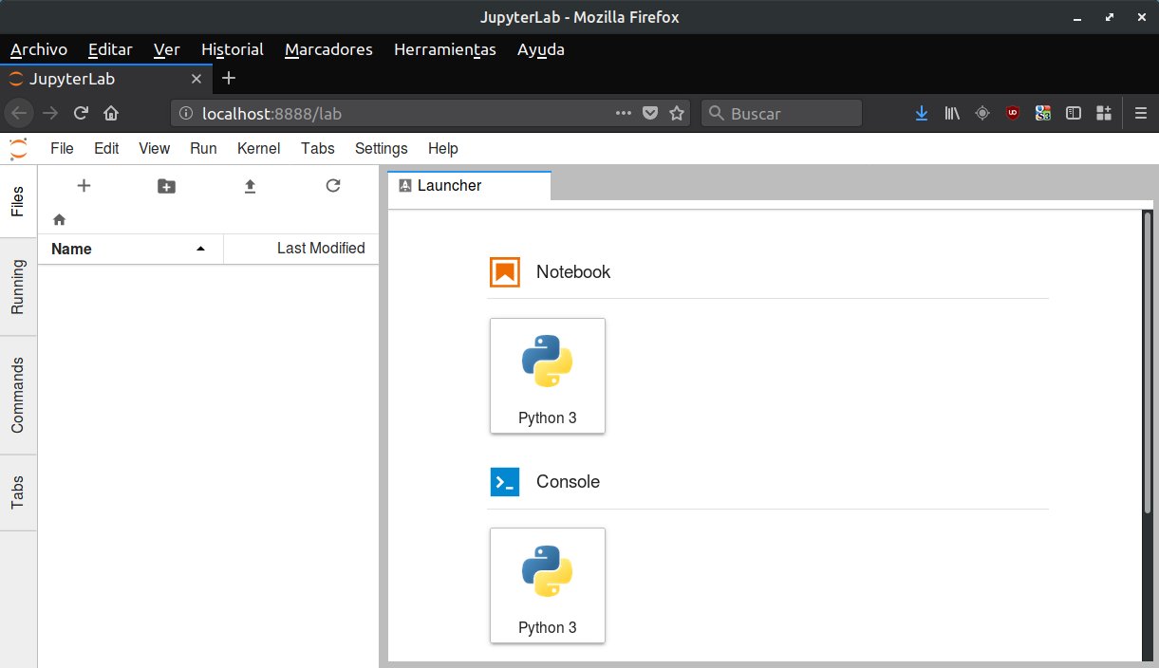Upload files using the upload icon

(250, 186)
